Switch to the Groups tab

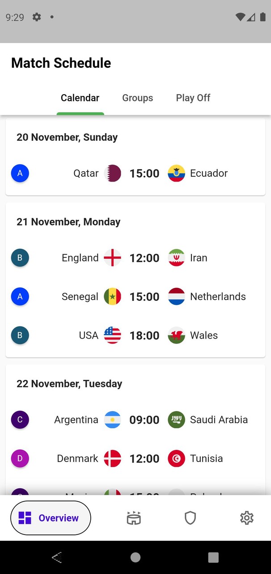pos(137,98)
